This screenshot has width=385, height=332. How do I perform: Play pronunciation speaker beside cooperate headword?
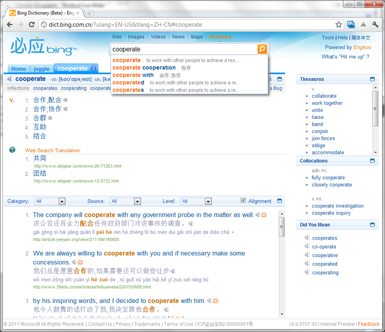10,79
